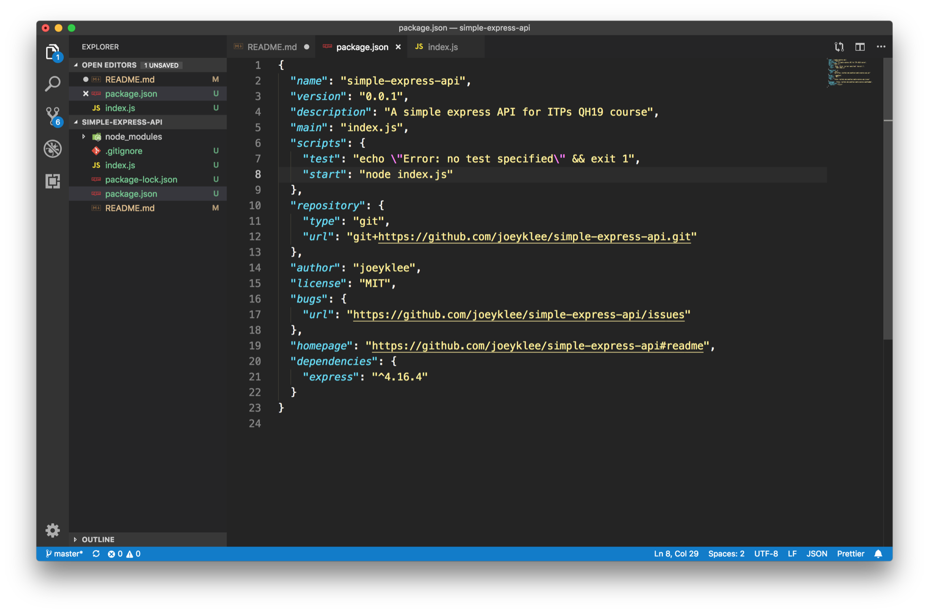Synchronize changes in the status bar
Viewport: 929px width, 613px height.
point(96,553)
